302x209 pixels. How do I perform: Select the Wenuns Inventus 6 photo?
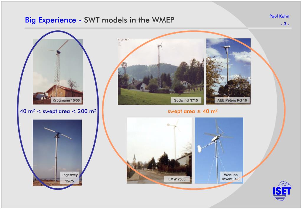(219, 151)
